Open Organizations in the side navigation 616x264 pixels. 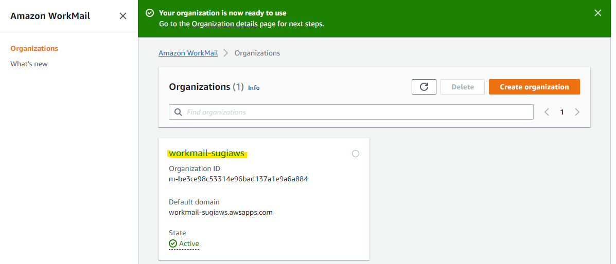(34, 49)
